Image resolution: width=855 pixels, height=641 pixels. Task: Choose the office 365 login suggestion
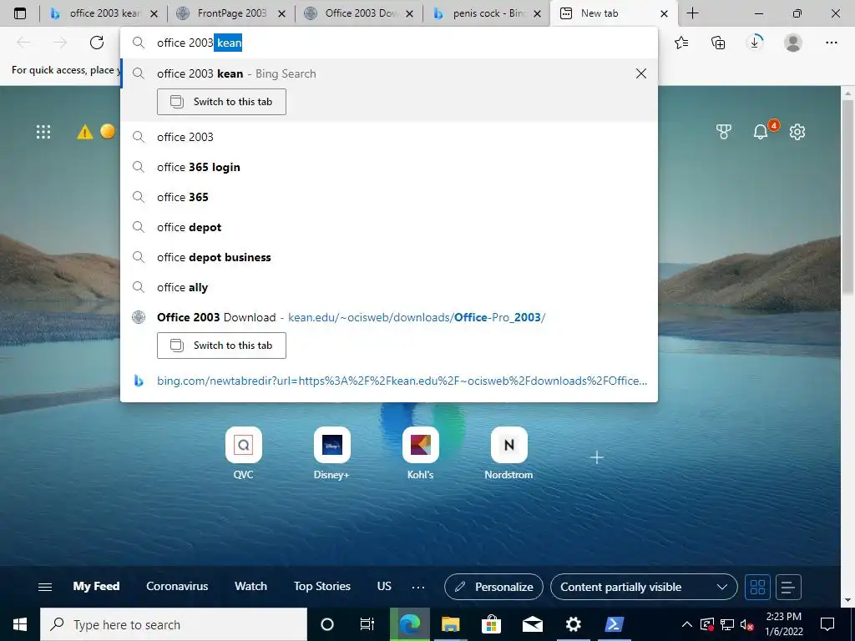click(x=389, y=167)
